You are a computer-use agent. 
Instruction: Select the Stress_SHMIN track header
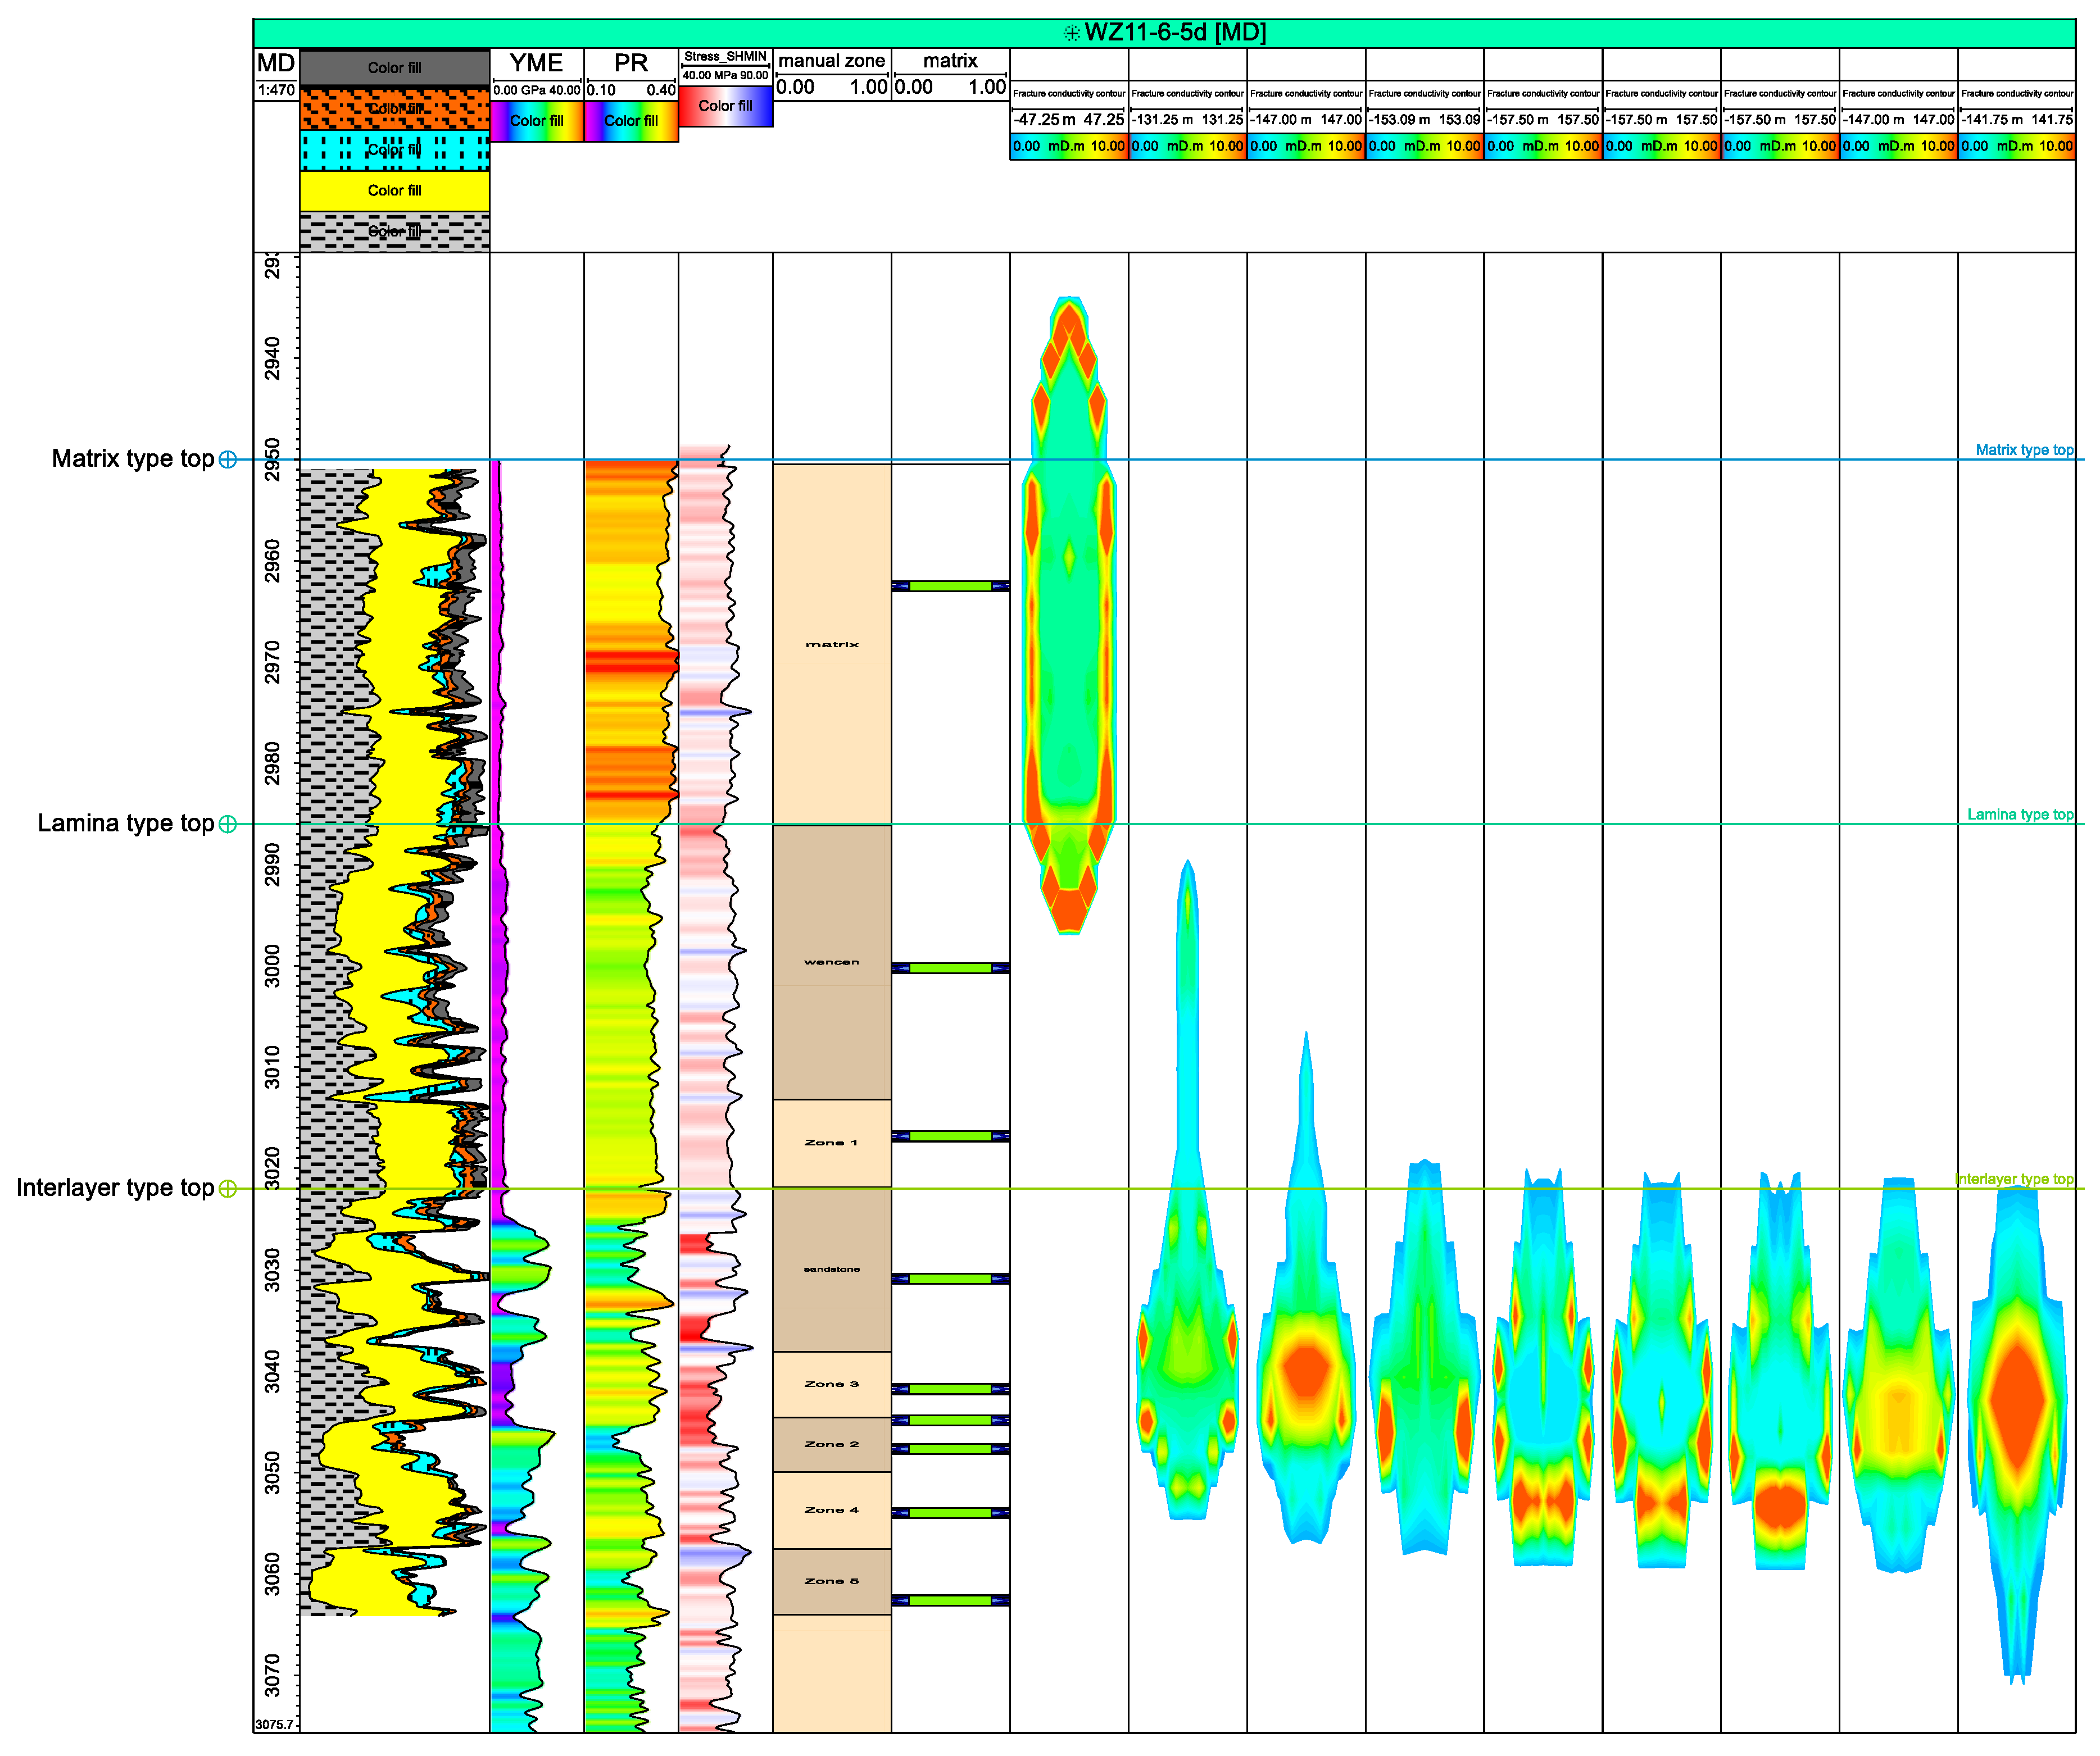click(x=725, y=57)
